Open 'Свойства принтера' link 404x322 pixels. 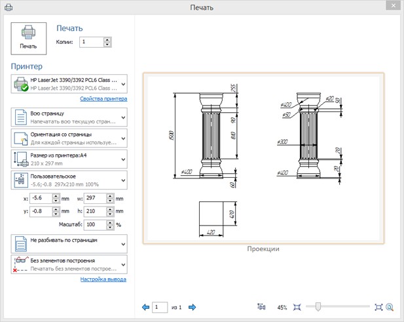coord(103,99)
